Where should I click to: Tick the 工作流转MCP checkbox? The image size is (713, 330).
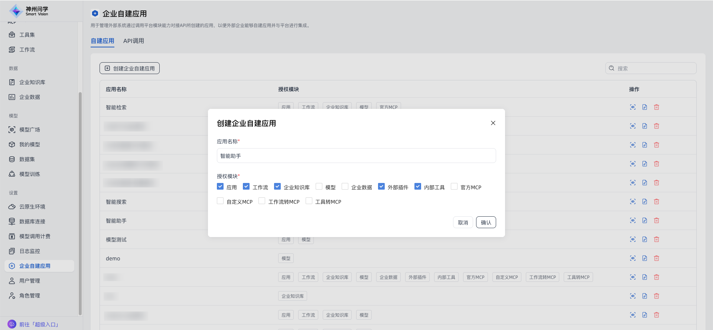[x=262, y=201]
